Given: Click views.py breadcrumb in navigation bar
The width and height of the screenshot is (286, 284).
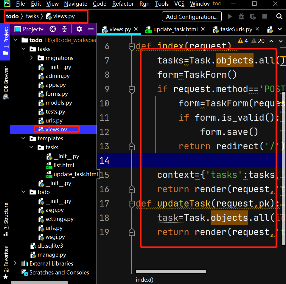Looking at the screenshot, I should point(60,16).
